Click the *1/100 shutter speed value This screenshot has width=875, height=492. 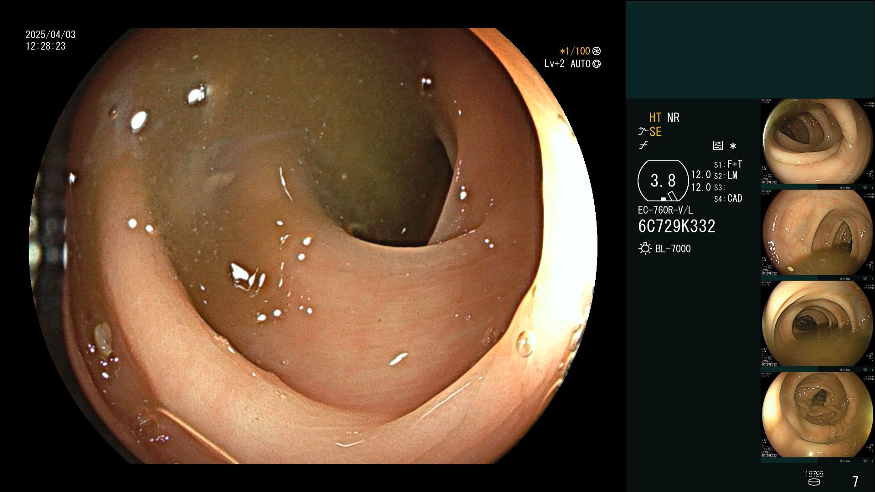tap(575, 51)
